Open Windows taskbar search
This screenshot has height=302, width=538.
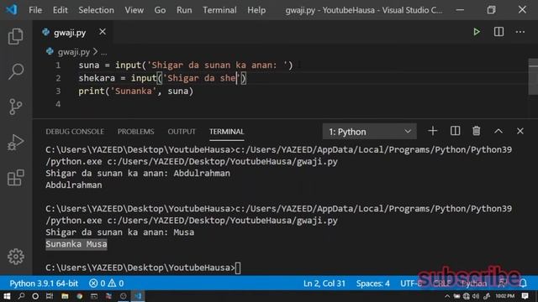(x=21, y=296)
